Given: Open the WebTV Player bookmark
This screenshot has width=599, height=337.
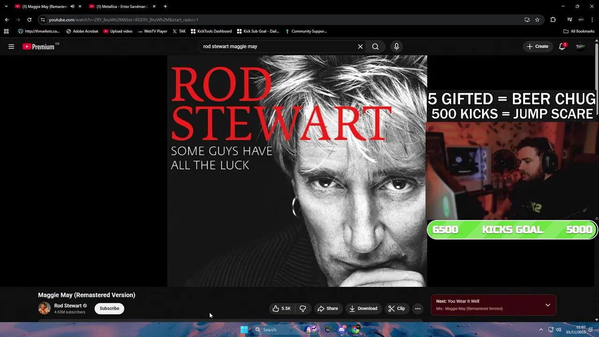Looking at the screenshot, I should point(153,31).
